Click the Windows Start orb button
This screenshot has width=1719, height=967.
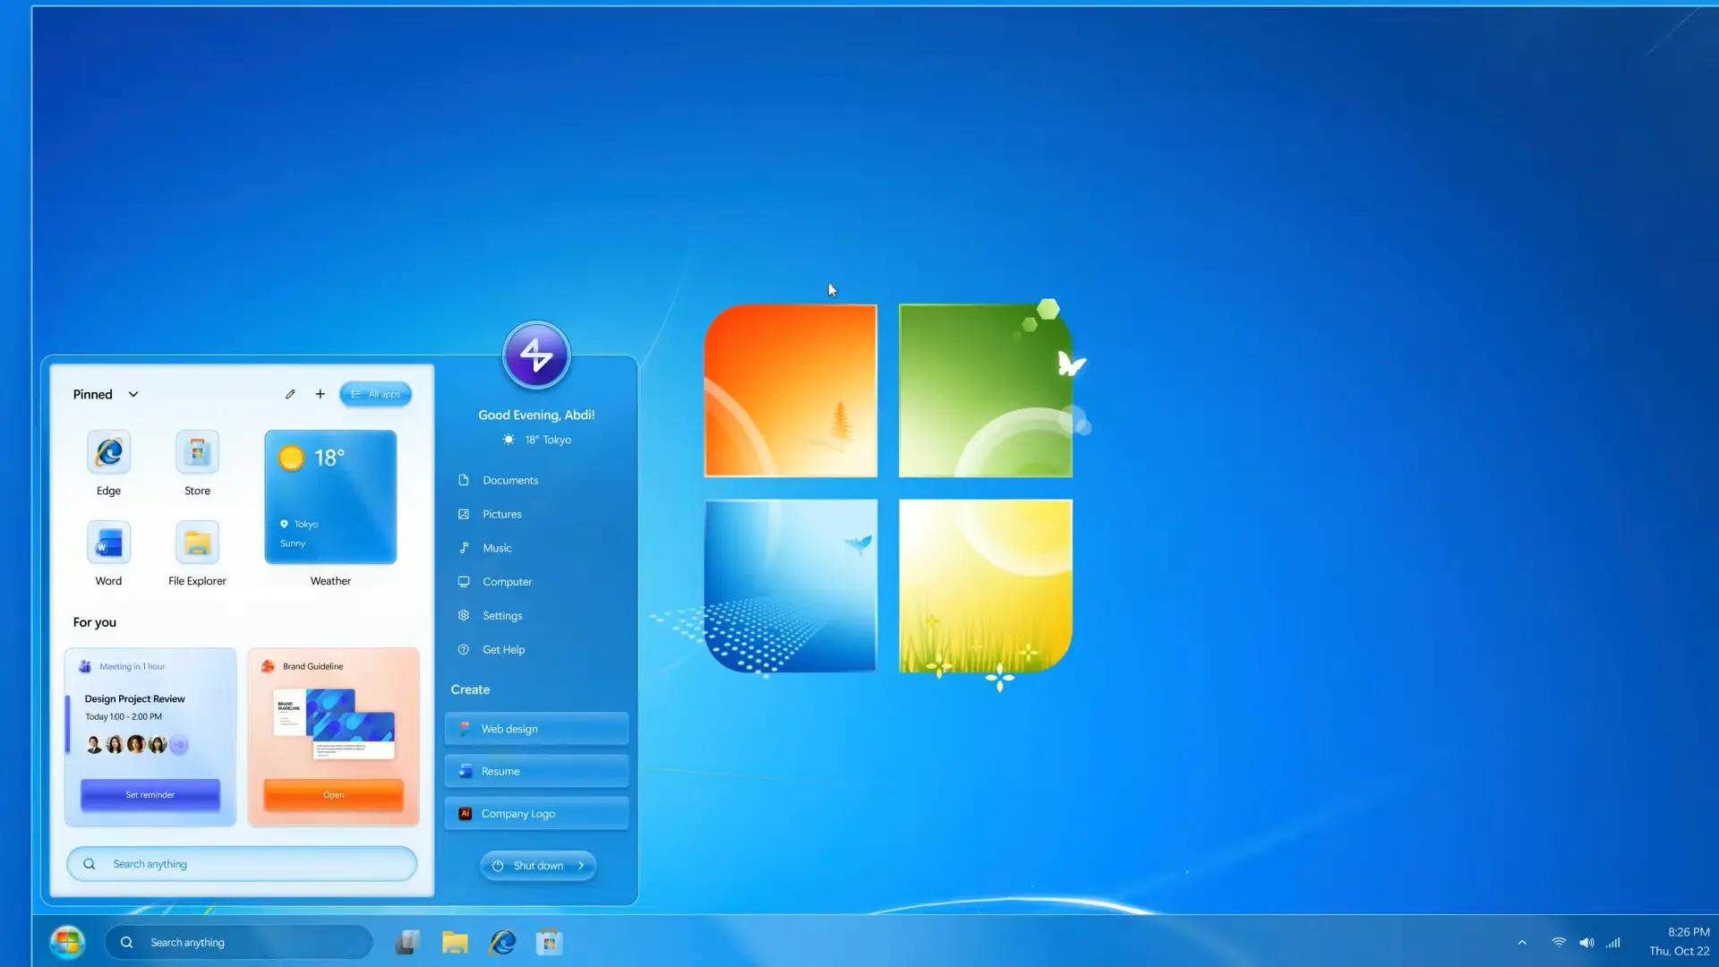click(x=67, y=942)
